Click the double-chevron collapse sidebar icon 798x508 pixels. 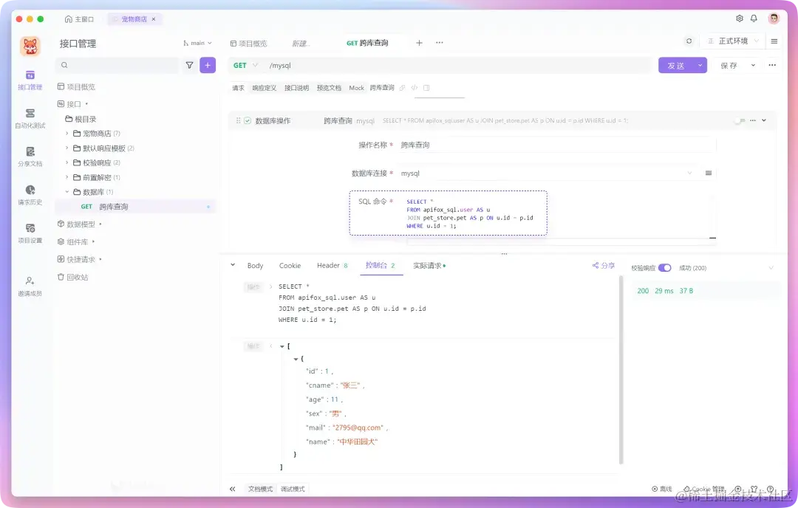tap(233, 489)
